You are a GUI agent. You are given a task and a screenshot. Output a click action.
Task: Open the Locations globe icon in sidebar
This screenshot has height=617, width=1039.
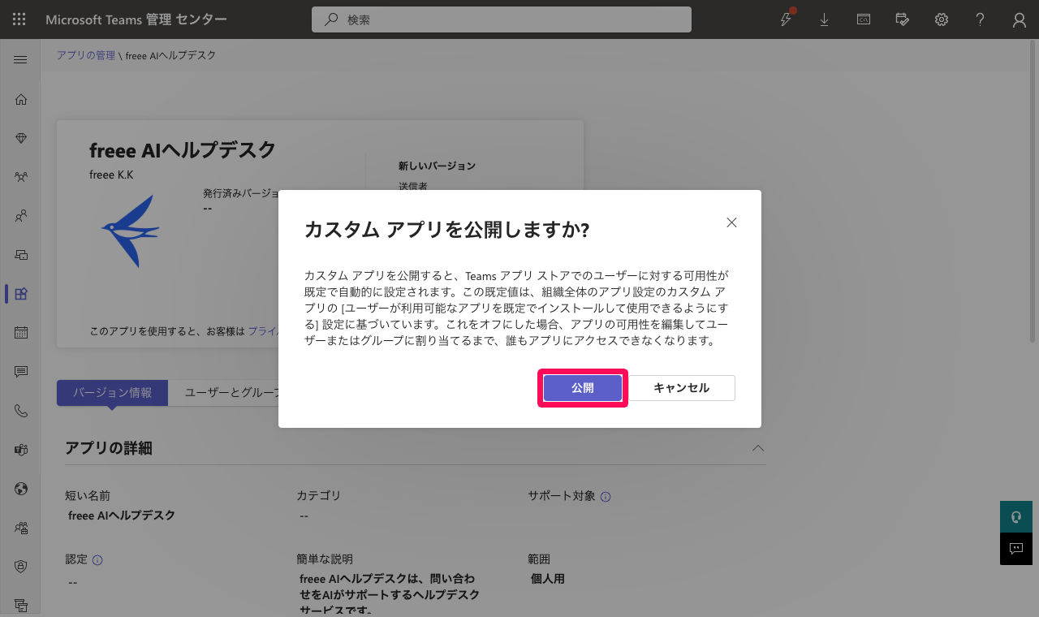tap(21, 489)
